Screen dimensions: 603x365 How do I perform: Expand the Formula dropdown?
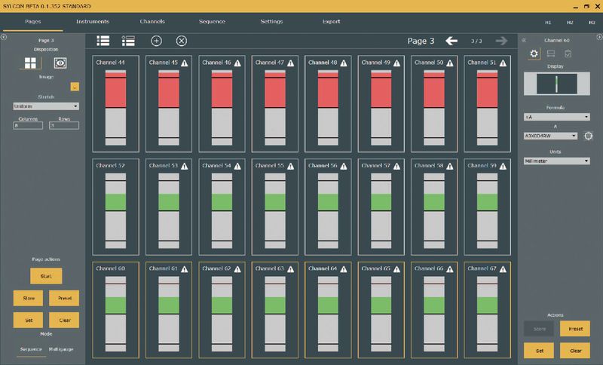pos(556,117)
